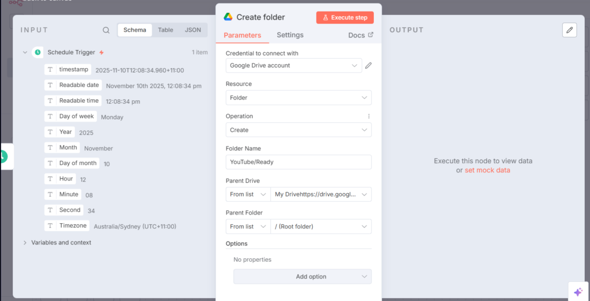Open the Root folder selection dropdown
This screenshot has width=590, height=301.
(x=321, y=227)
